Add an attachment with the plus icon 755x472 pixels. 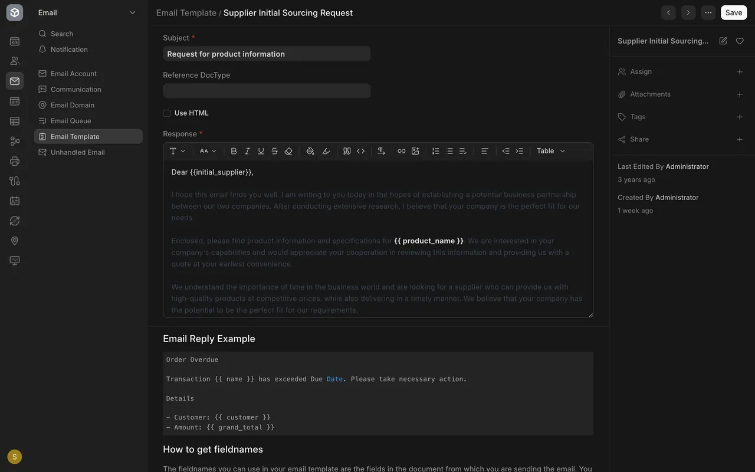click(x=740, y=94)
